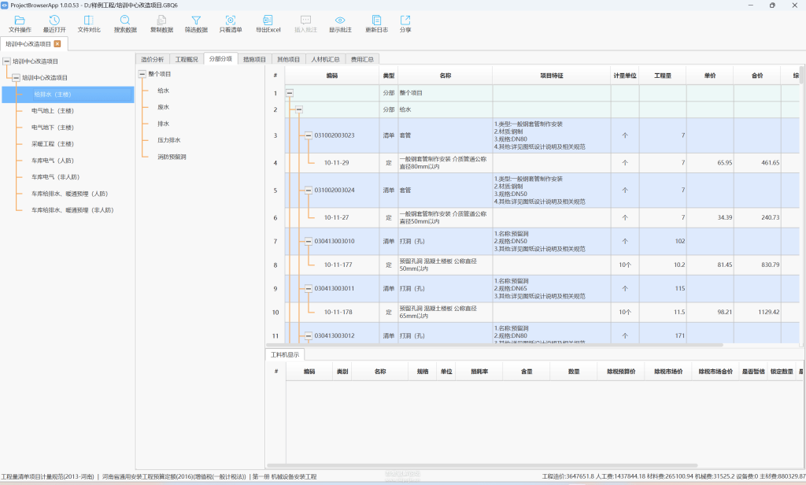Open the 筛选数据 filter data tool

pos(196,24)
